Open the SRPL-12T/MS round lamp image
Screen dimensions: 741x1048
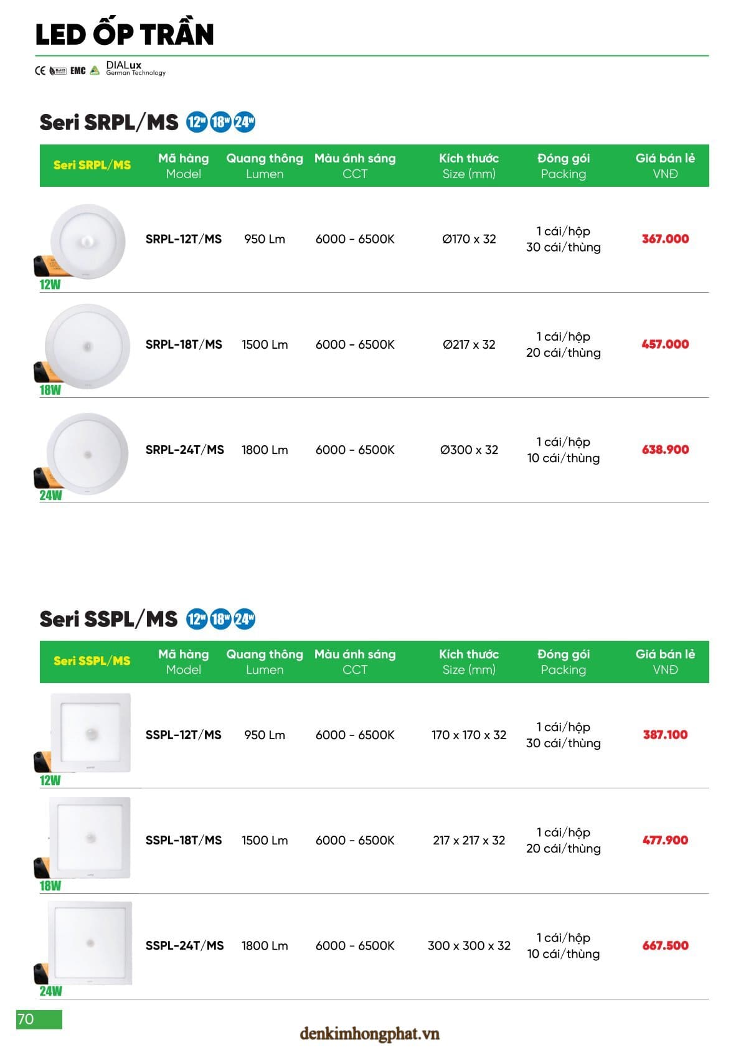click(x=87, y=241)
